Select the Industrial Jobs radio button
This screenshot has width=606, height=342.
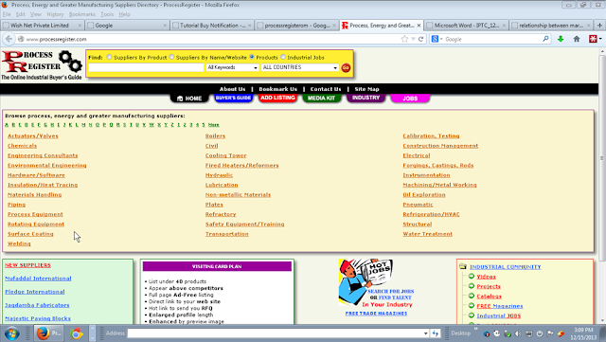coord(283,57)
